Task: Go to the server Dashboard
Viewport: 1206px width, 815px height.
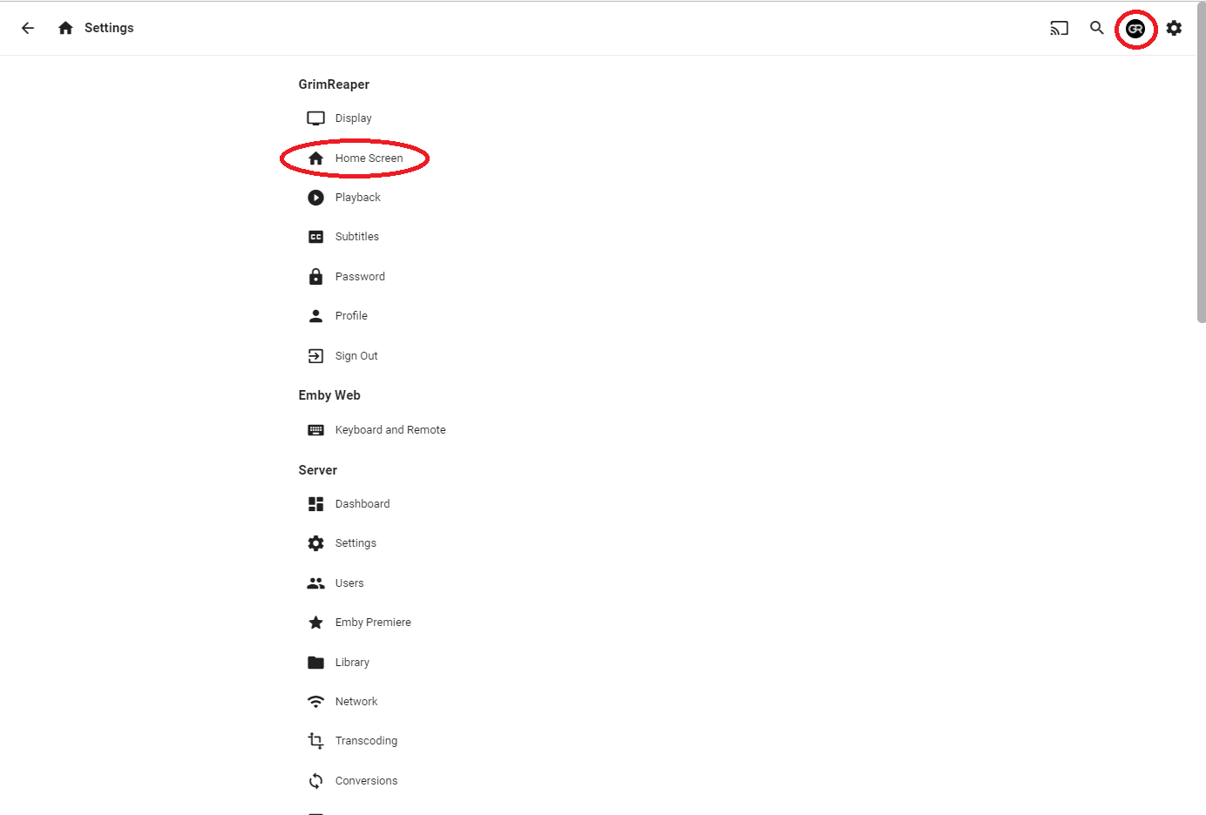Action: [x=362, y=504]
